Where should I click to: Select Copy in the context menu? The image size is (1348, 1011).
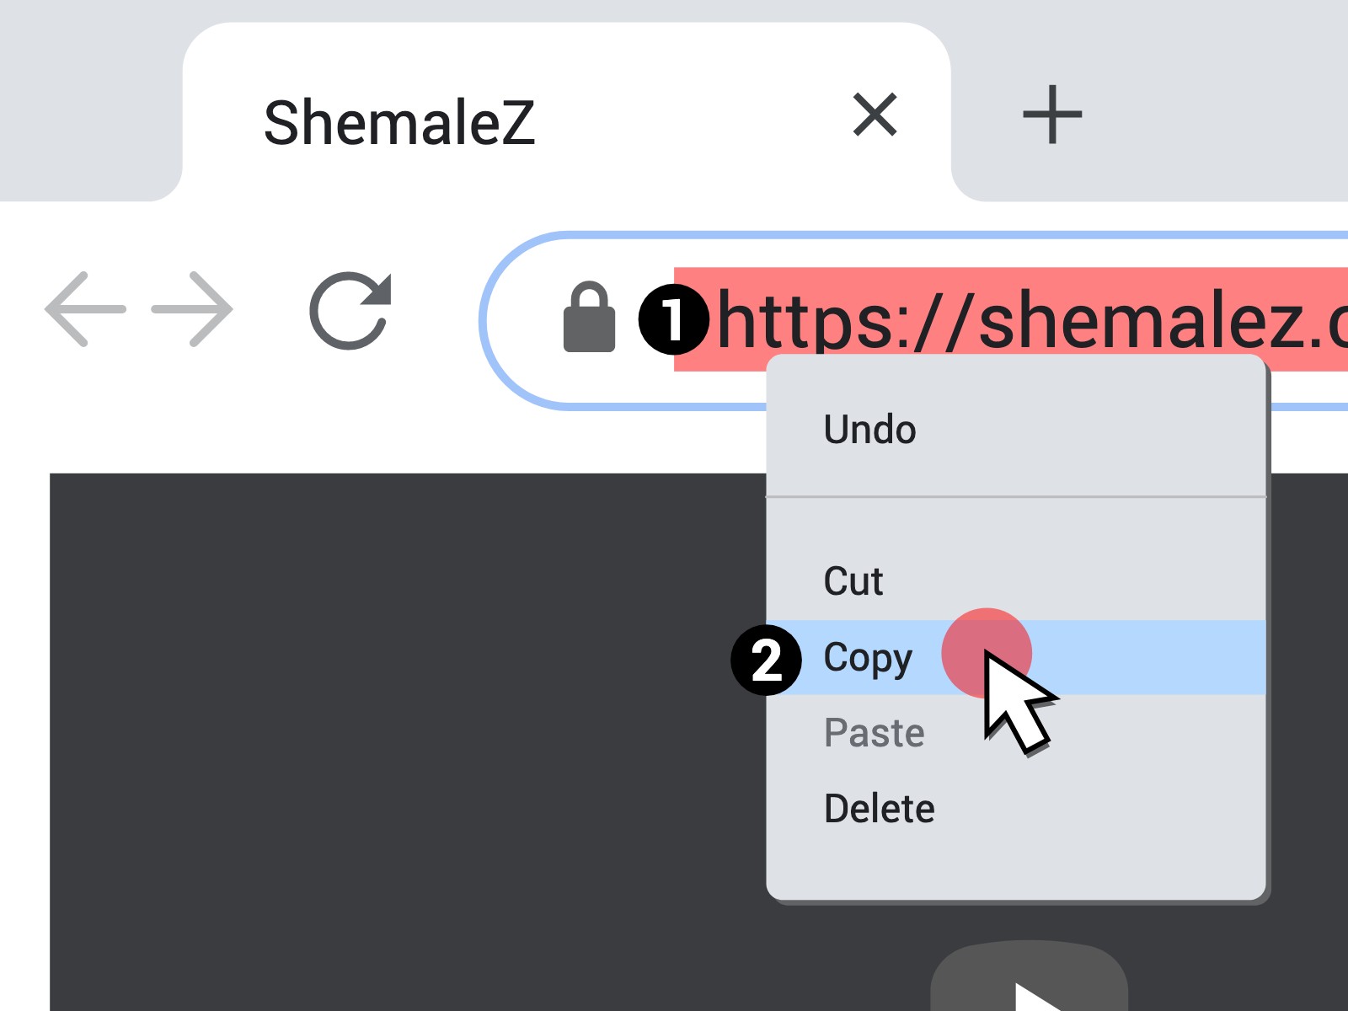(1016, 657)
